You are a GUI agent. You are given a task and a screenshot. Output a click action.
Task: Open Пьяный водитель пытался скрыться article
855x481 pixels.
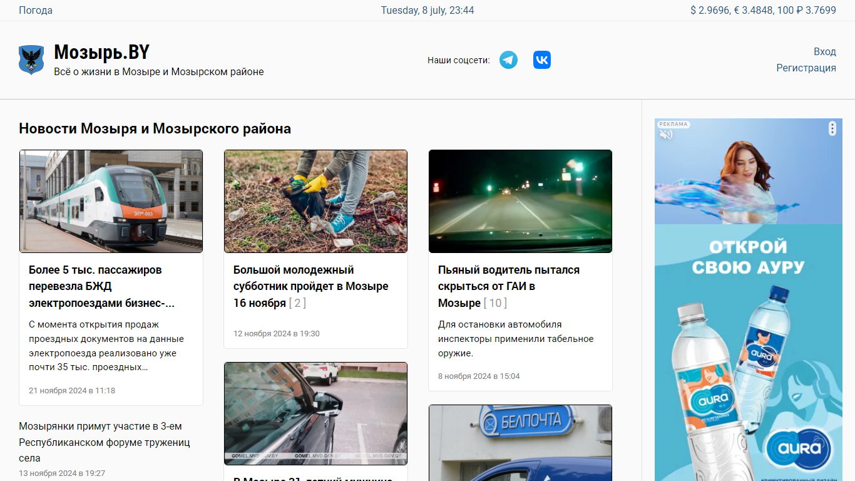point(509,286)
